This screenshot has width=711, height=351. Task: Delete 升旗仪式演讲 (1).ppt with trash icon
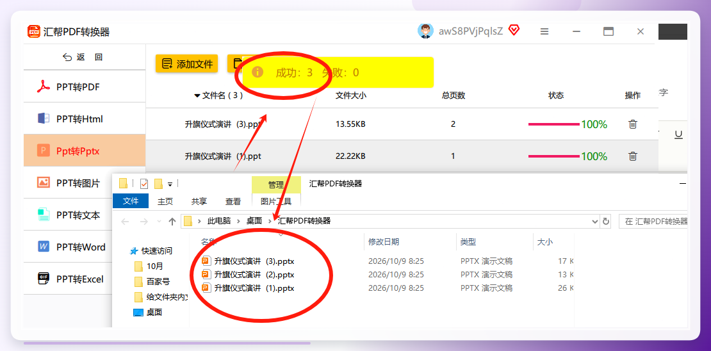[633, 156]
